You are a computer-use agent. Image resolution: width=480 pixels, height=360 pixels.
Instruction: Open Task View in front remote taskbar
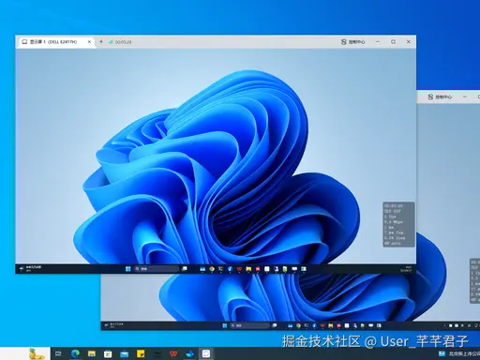(x=185, y=269)
